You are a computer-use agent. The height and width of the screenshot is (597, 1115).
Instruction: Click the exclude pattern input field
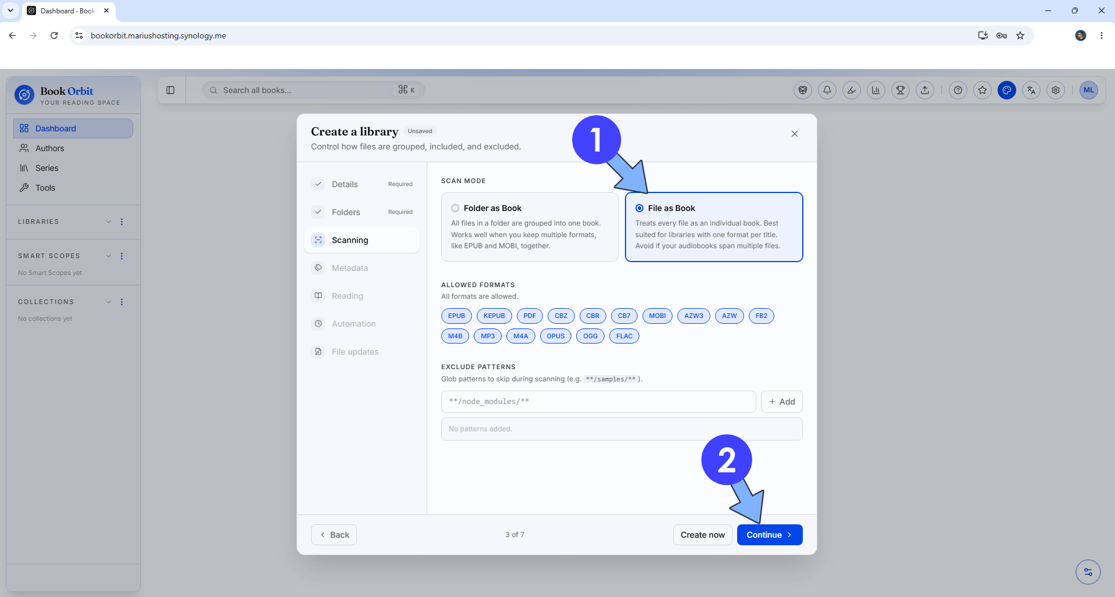pyautogui.click(x=598, y=402)
